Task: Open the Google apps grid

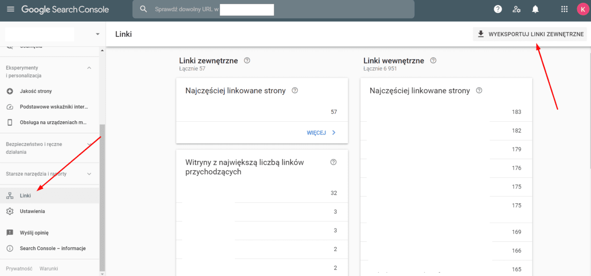Action: click(564, 9)
